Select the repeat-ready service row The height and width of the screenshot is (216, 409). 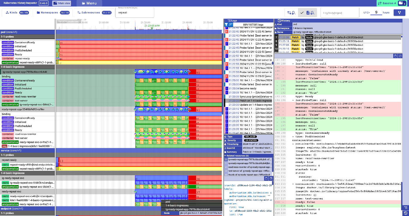click(x=27, y=160)
